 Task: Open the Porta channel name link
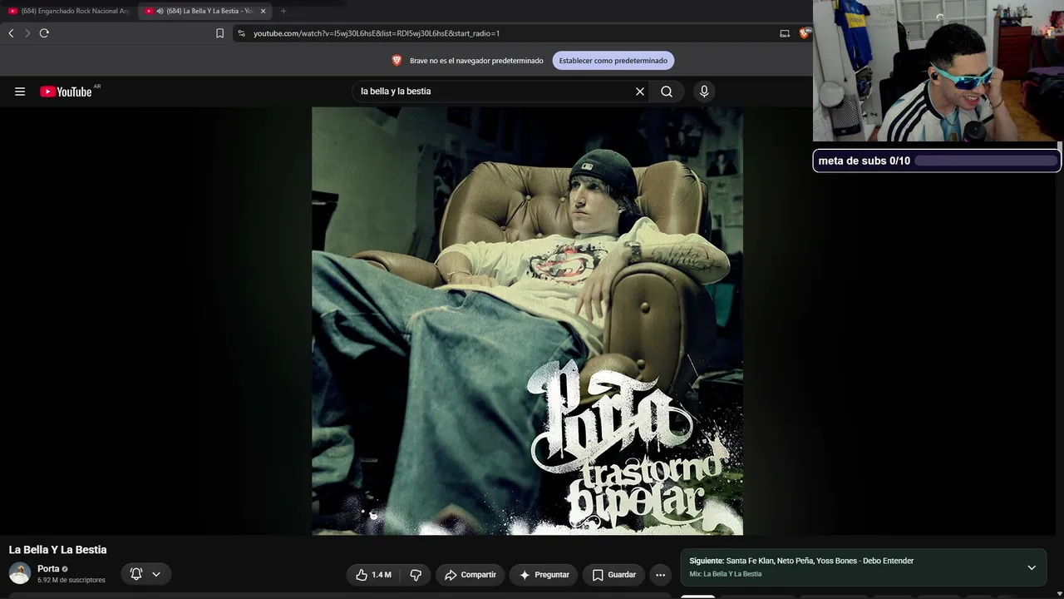48,569
